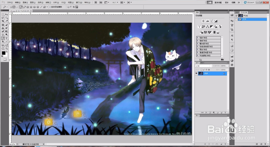Open the custom shape picker dropdown

tap(47, 7)
